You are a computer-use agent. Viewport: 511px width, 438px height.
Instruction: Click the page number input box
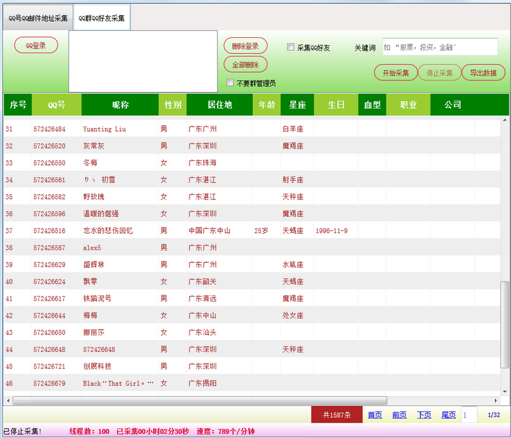(x=469, y=415)
